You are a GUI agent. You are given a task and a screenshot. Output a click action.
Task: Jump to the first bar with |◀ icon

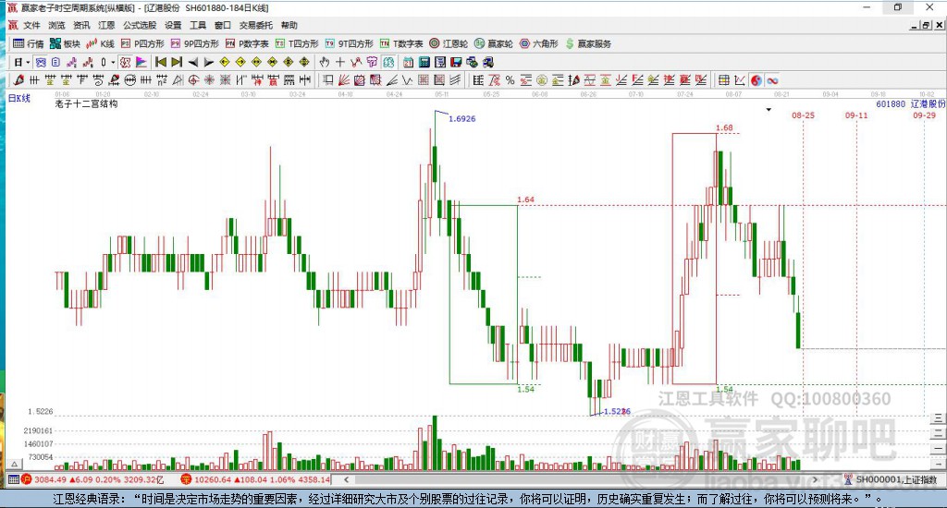click(x=161, y=62)
